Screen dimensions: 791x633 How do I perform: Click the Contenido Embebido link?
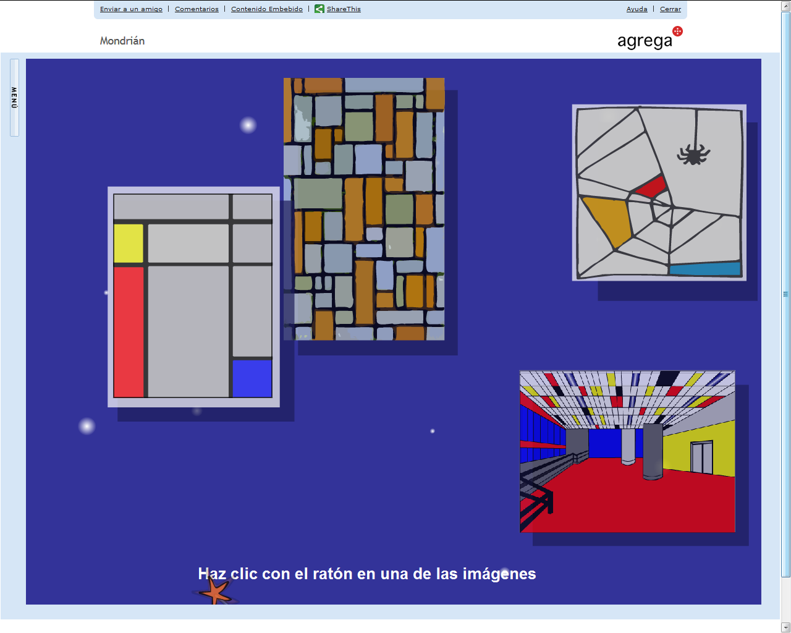(267, 9)
